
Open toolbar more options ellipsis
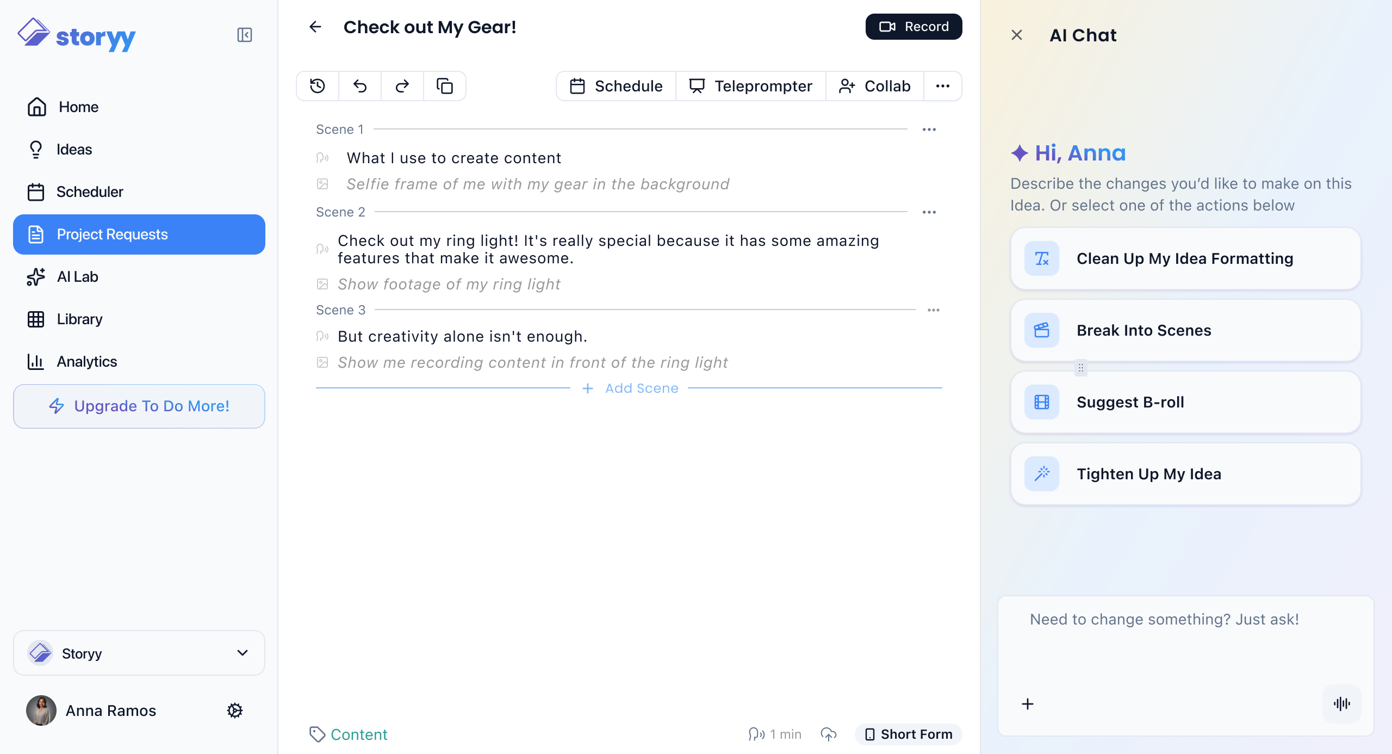[943, 86]
